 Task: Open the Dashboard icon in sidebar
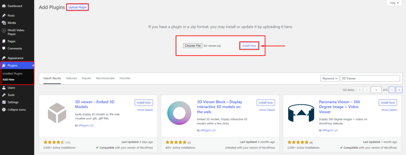[4, 6]
